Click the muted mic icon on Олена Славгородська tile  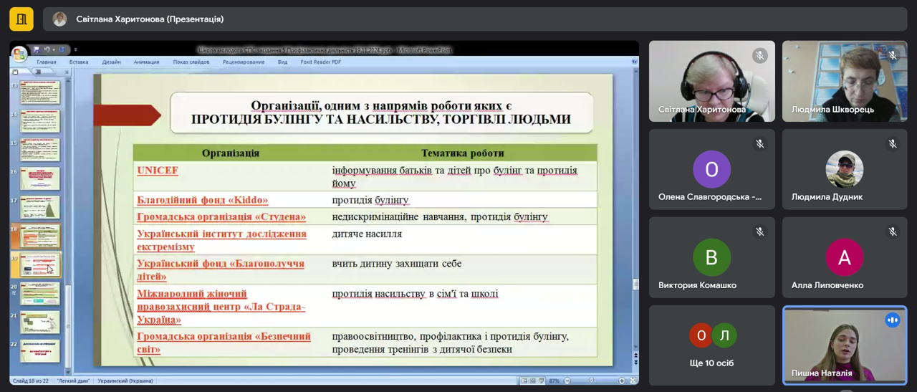click(x=760, y=144)
